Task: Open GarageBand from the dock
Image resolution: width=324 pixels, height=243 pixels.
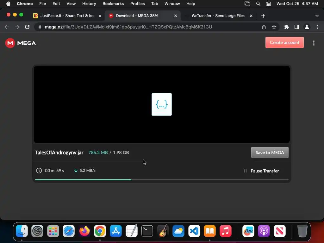Action: [x=163, y=231]
